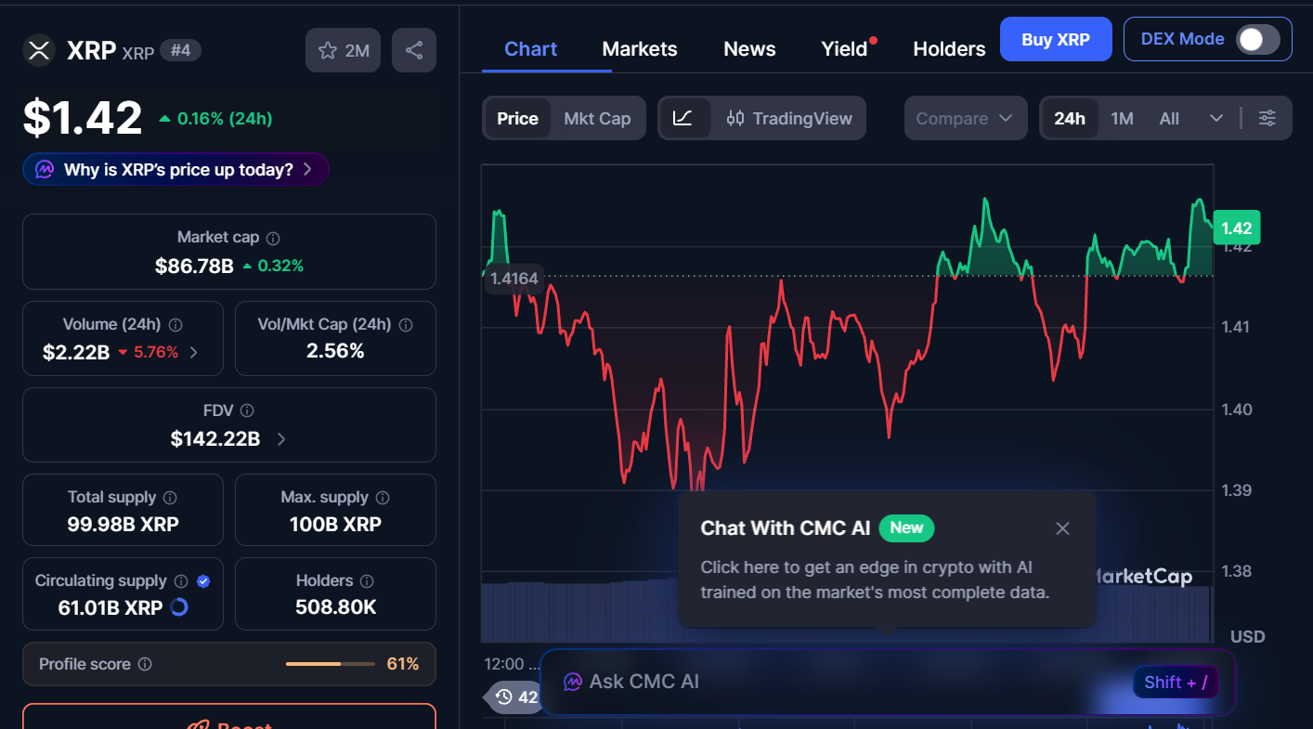Switch chart to candlestick via TradingView icon
This screenshot has width=1313, height=729.
[736, 118]
